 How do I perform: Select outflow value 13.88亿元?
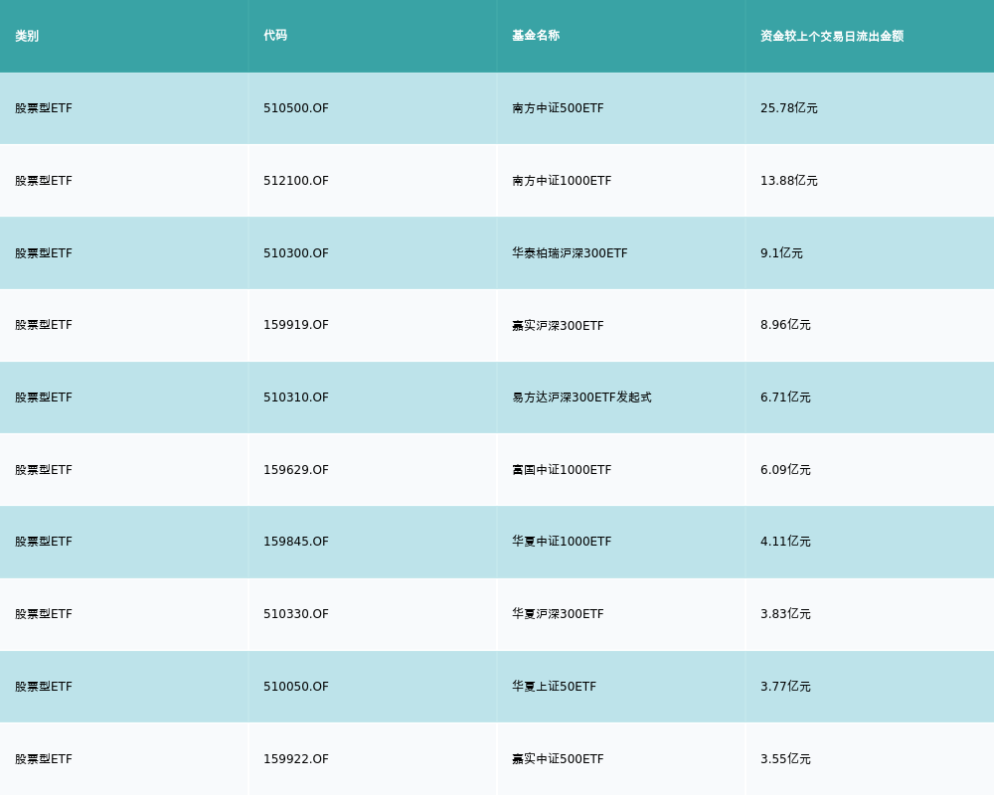(789, 181)
